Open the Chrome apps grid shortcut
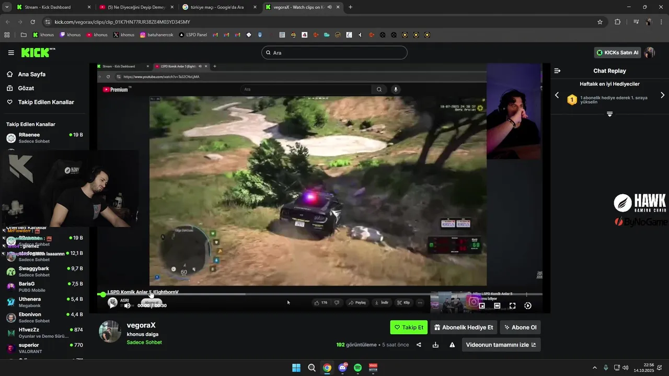This screenshot has width=669, height=376. pyautogui.click(x=7, y=35)
